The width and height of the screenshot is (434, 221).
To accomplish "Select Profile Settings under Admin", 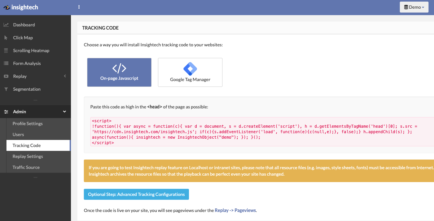I will click(x=38, y=124).
